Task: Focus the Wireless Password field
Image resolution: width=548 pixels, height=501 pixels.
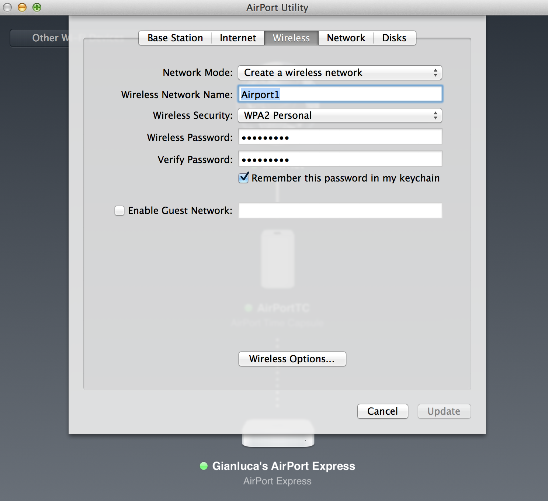Action: [340, 137]
